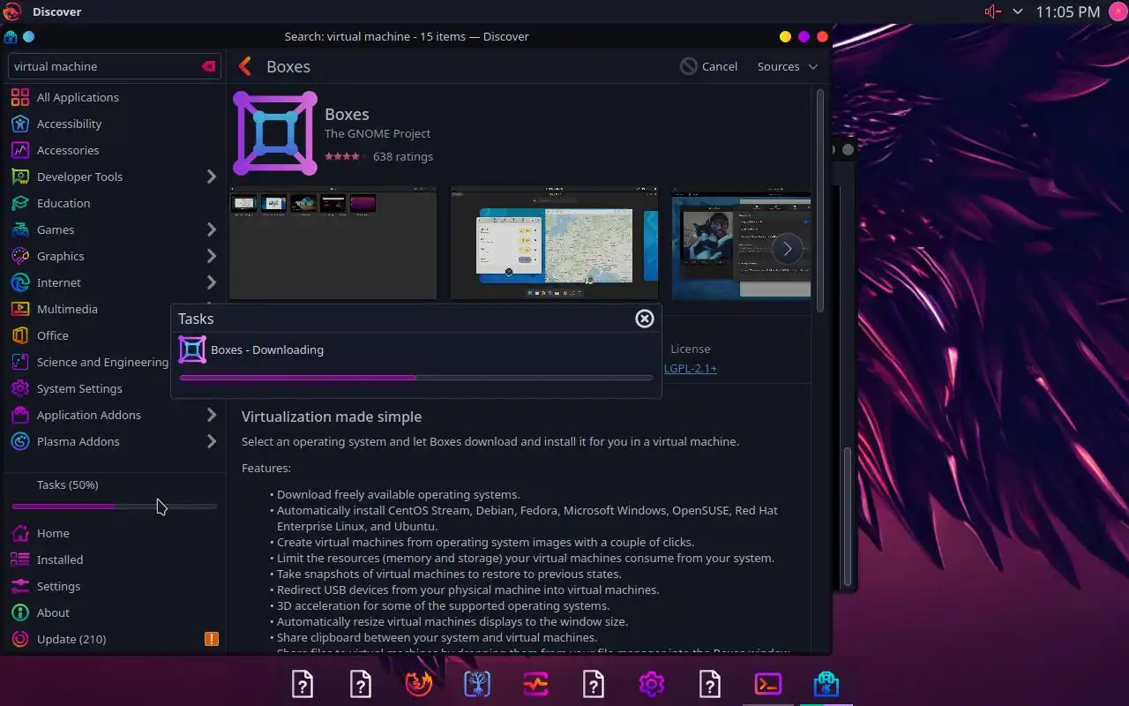Open the Sources dropdown

(x=788, y=66)
